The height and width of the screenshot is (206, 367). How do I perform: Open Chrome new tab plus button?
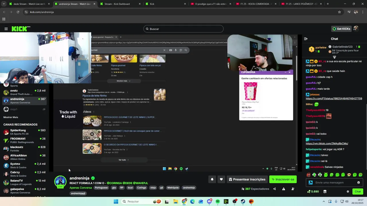tap(328, 4)
